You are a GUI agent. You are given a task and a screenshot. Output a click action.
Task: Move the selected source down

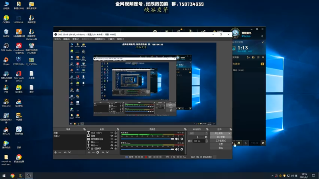107,152
